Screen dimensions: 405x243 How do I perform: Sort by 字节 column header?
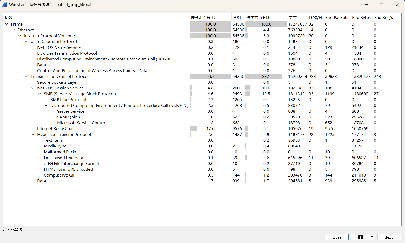pyautogui.click(x=297, y=18)
